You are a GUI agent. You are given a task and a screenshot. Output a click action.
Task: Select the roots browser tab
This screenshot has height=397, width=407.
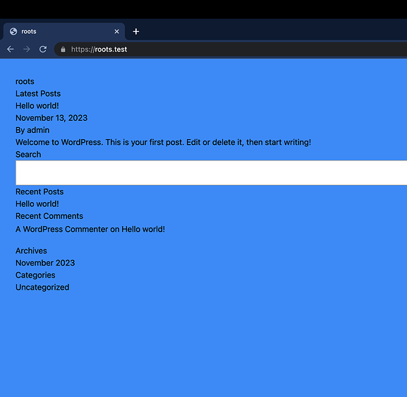(64, 32)
